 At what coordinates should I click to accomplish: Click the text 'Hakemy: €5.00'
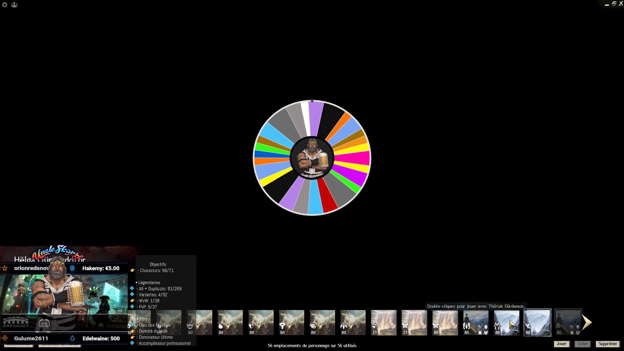coord(101,268)
